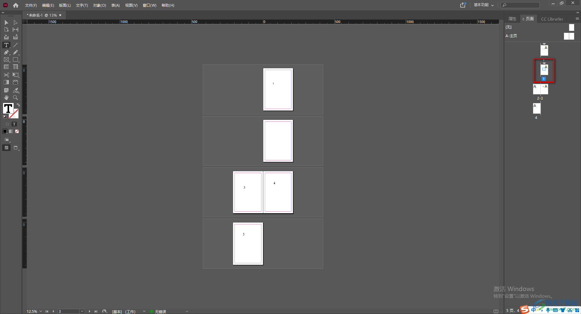
Task: Expand the page number dropdown
Action: click(82, 311)
